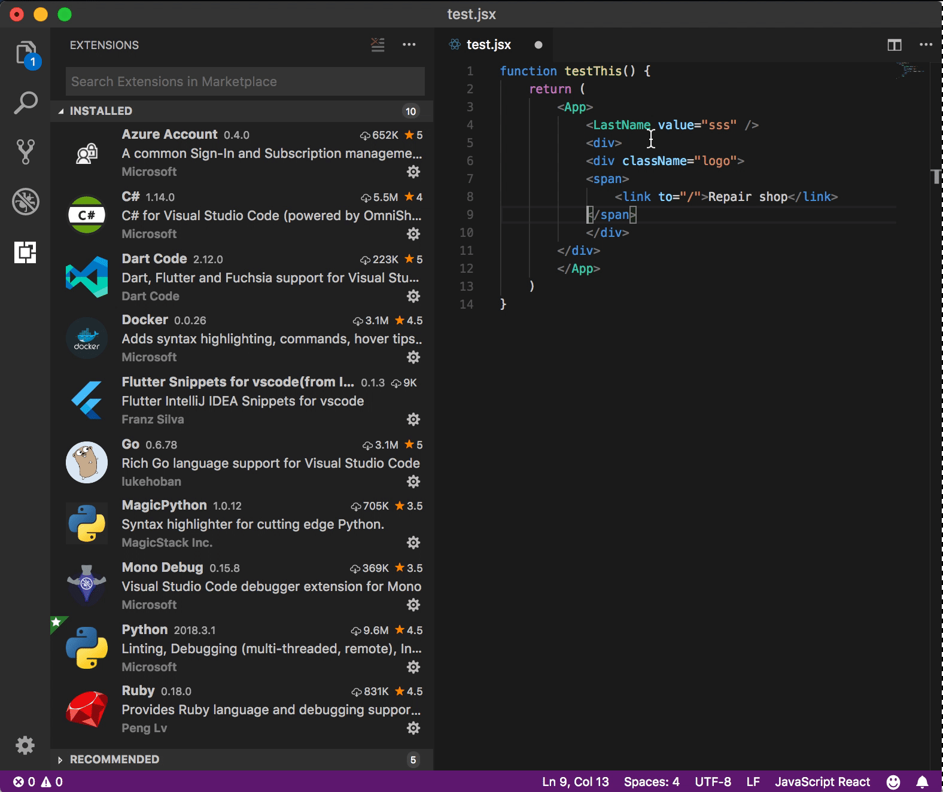Select the C# extension entry
Image resolution: width=943 pixels, height=792 pixels.
[242, 215]
